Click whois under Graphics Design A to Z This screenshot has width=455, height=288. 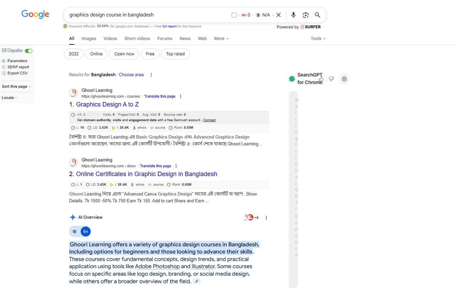point(139,127)
